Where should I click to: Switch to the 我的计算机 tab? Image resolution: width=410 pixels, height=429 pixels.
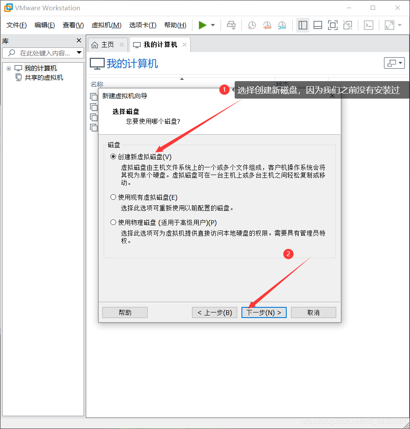coord(160,44)
